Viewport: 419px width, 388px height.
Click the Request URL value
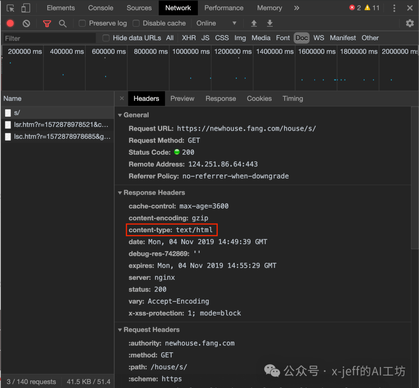pos(246,128)
